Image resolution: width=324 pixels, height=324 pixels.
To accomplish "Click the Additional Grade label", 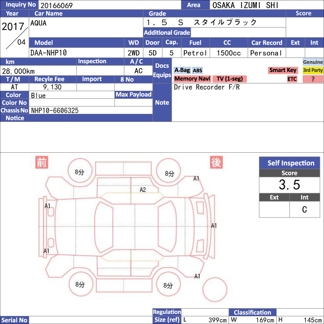I will 167,32.
